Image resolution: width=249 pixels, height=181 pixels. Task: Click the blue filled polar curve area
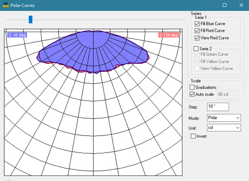93,52
